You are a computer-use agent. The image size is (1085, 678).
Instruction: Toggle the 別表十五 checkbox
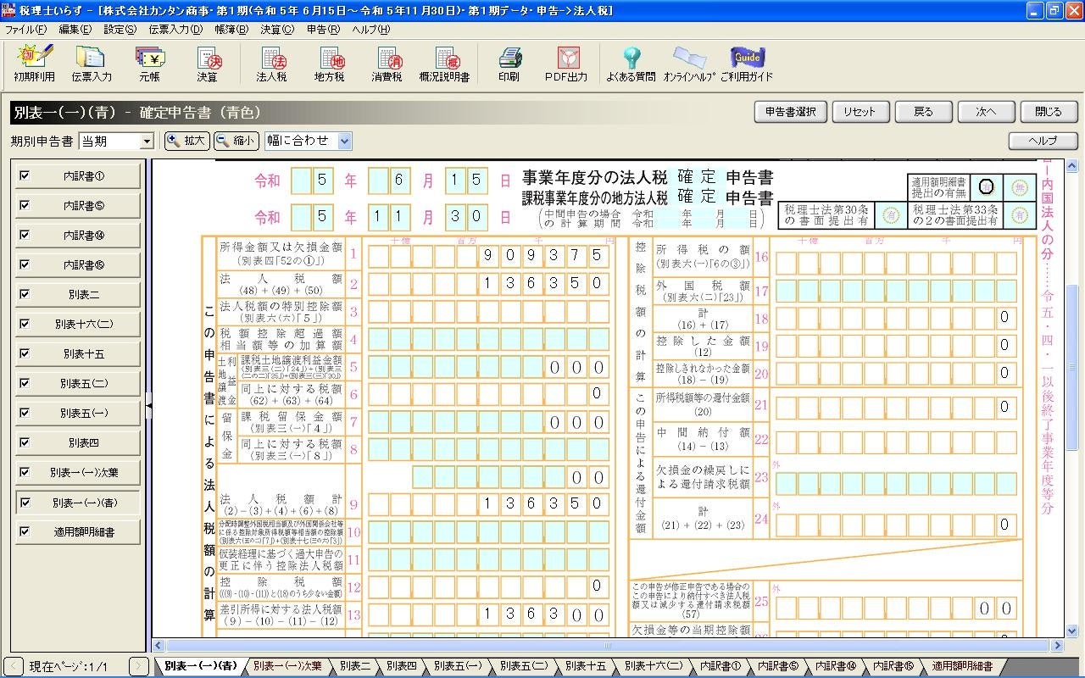(25, 353)
